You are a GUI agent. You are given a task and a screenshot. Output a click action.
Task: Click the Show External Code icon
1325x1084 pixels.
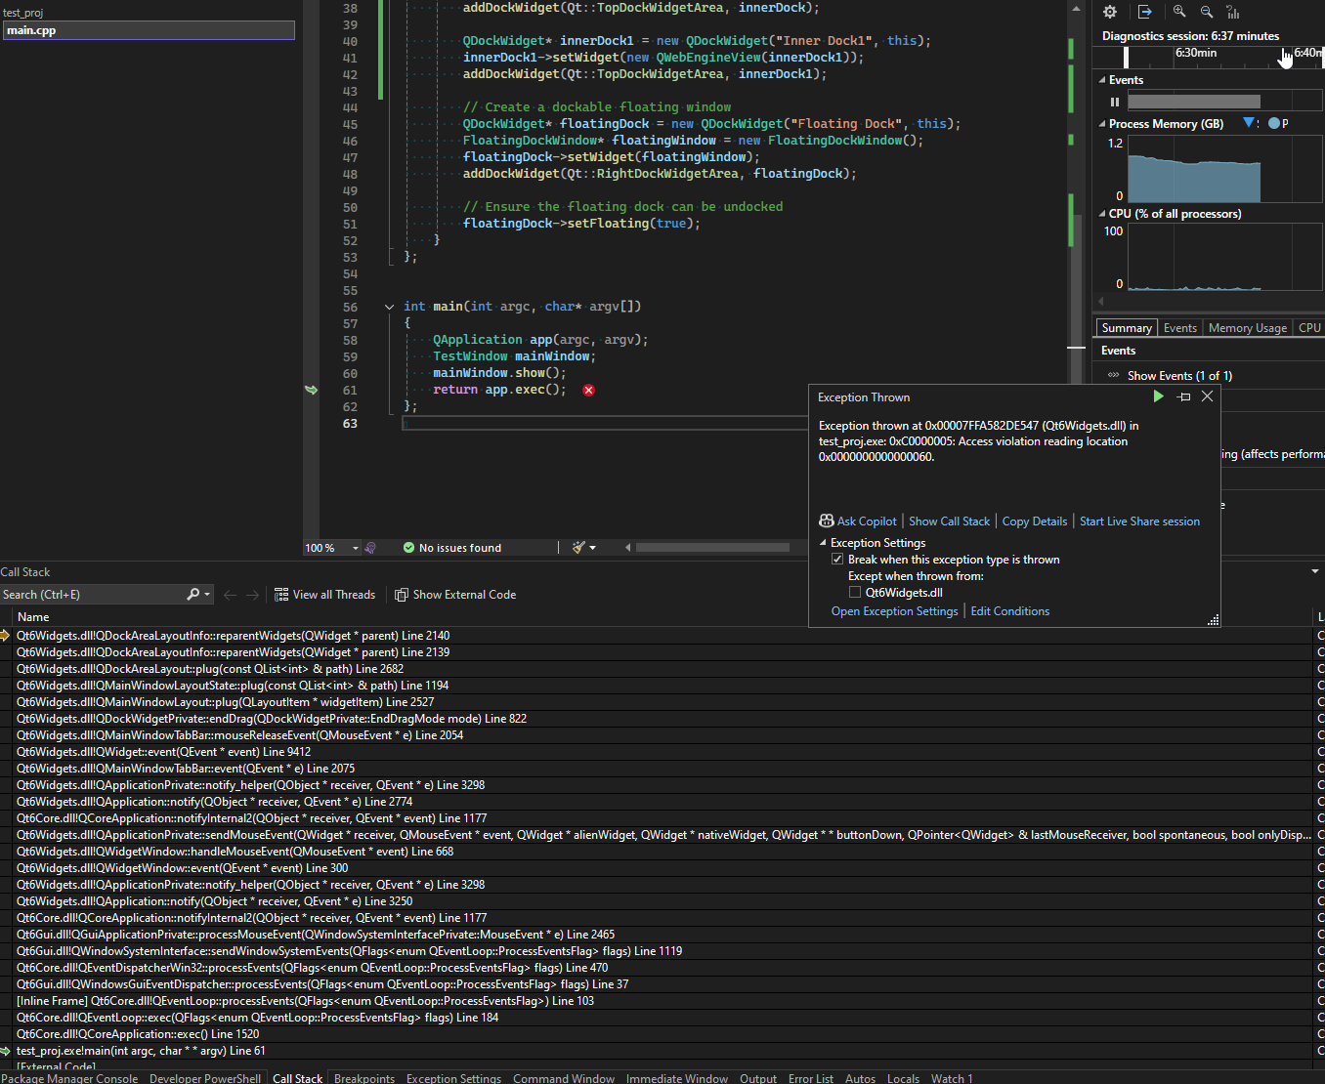402,595
